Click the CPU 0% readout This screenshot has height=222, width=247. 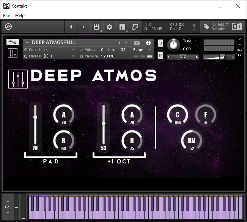pos(177,25)
